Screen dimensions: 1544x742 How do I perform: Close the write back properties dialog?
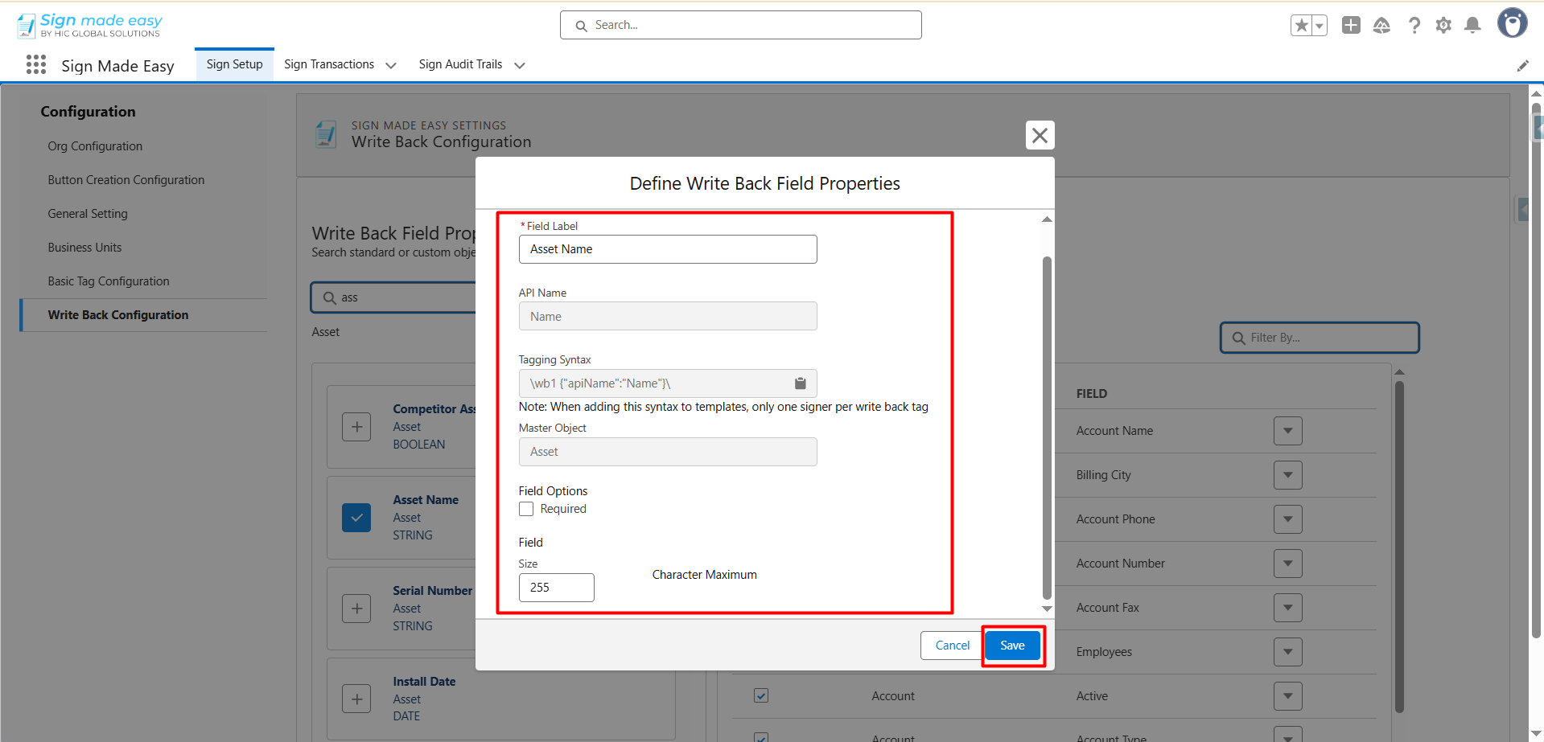pyautogui.click(x=1040, y=135)
